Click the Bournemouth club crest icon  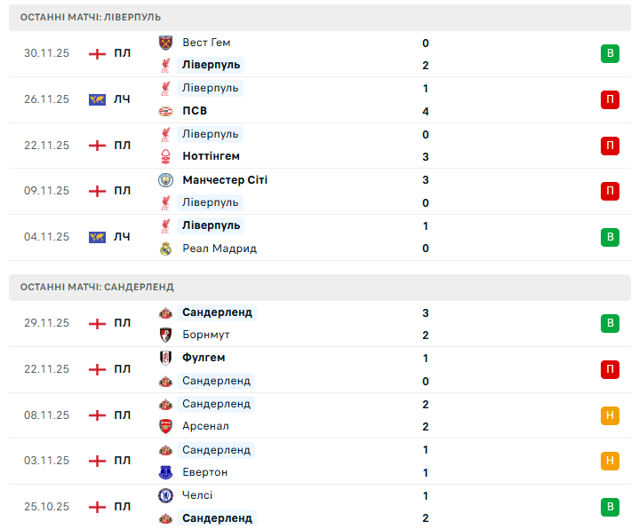165,335
